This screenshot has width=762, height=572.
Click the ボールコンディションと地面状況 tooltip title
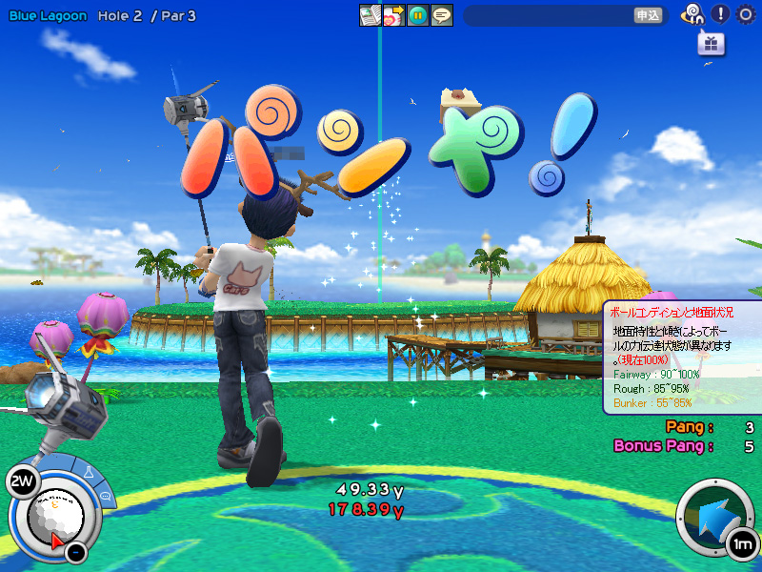[672, 313]
